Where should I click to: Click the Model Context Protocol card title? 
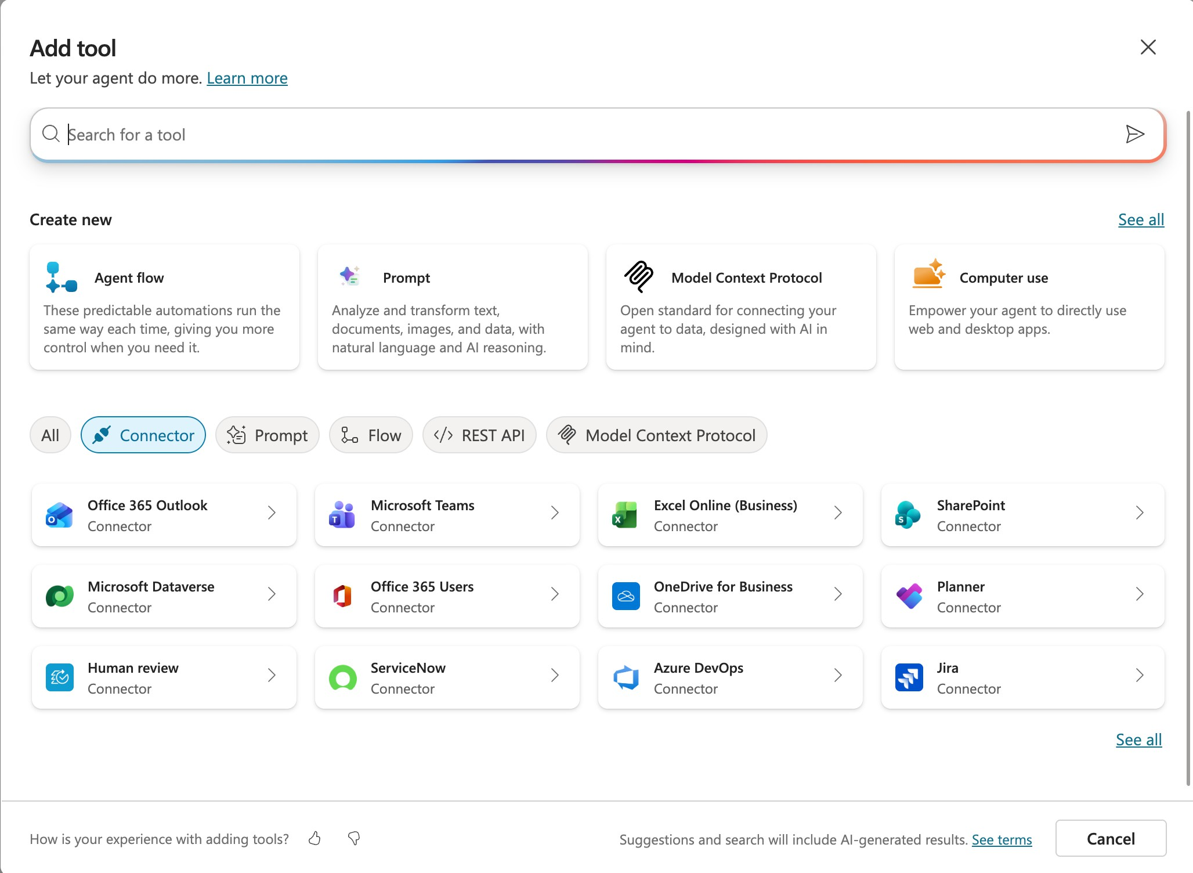[x=747, y=277]
